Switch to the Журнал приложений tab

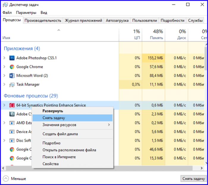tap(83, 21)
